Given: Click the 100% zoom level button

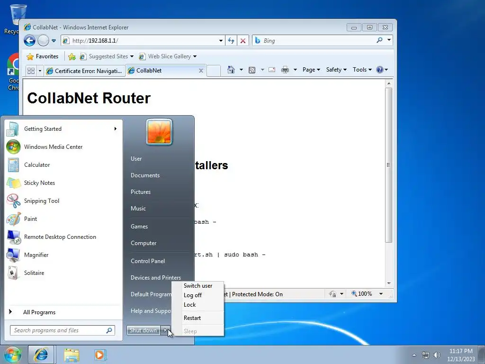Looking at the screenshot, I should pyautogui.click(x=361, y=294).
